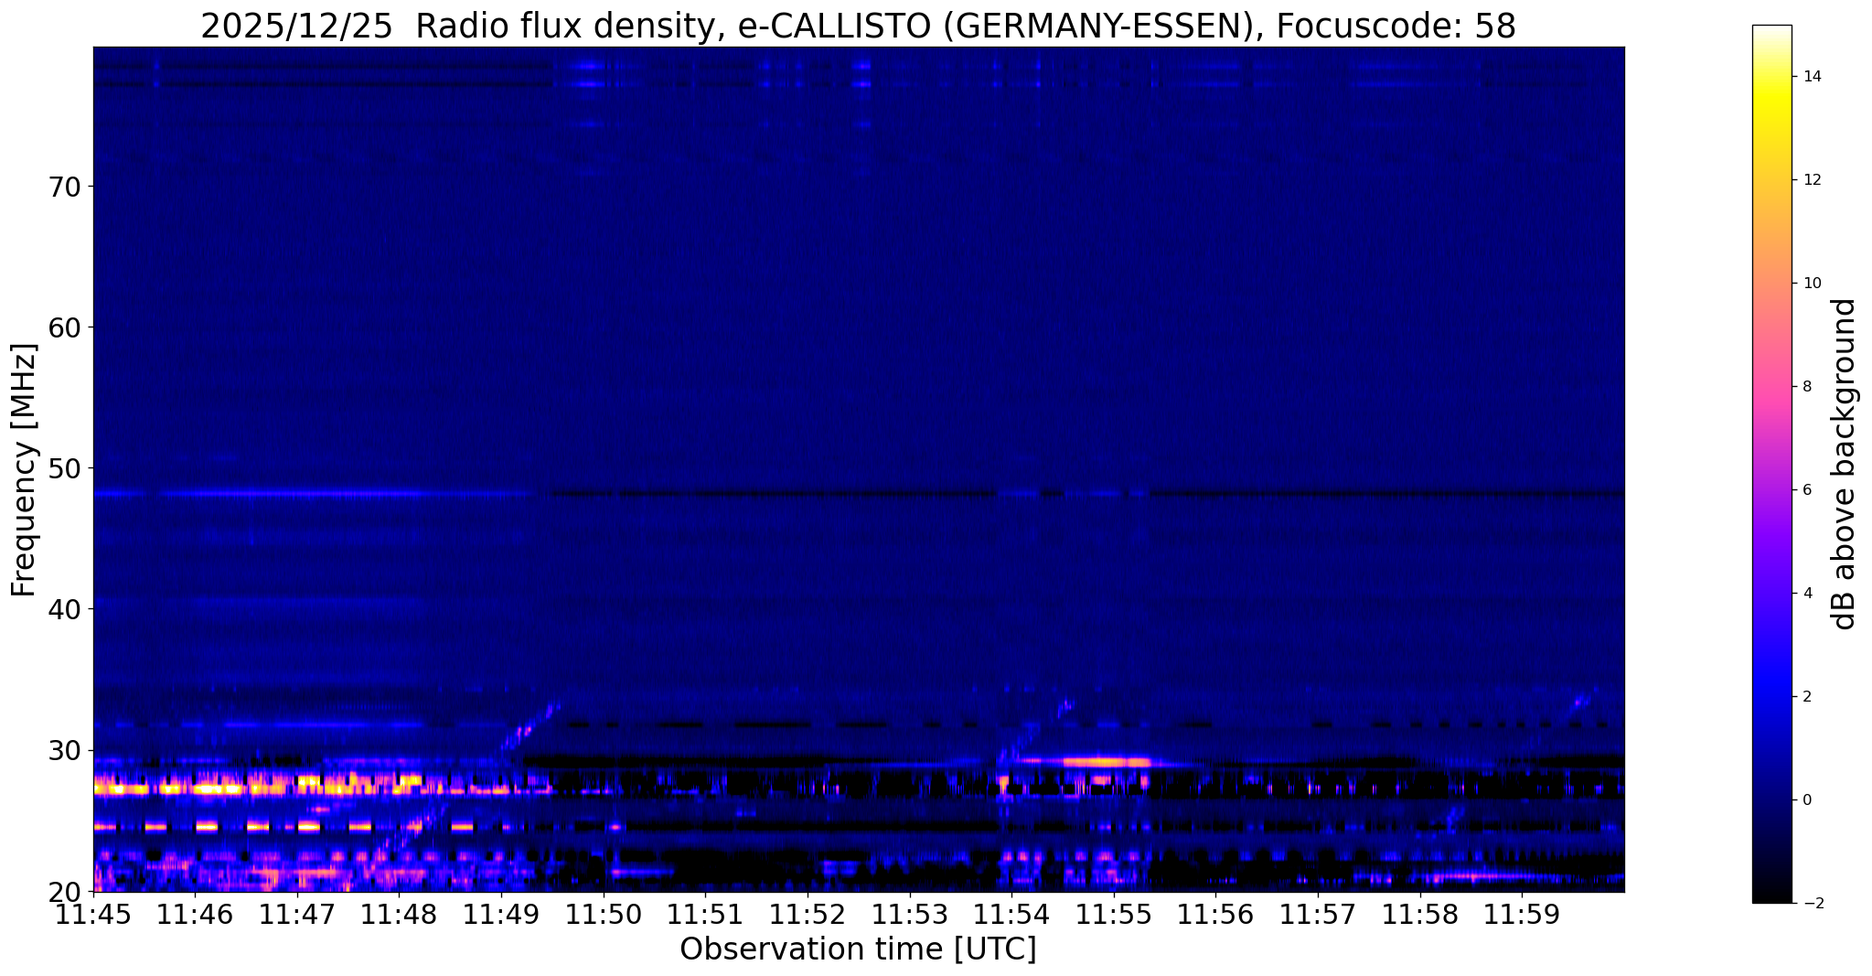This screenshot has width=1872, height=976.
Task: Click the colorbar tick labeled 2
Action: (x=1806, y=697)
